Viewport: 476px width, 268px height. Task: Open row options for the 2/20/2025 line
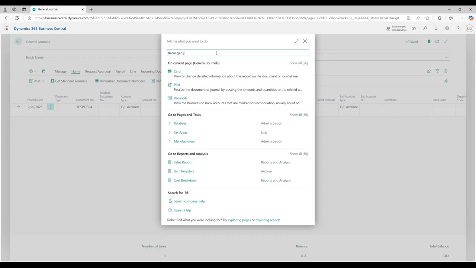tap(51, 107)
